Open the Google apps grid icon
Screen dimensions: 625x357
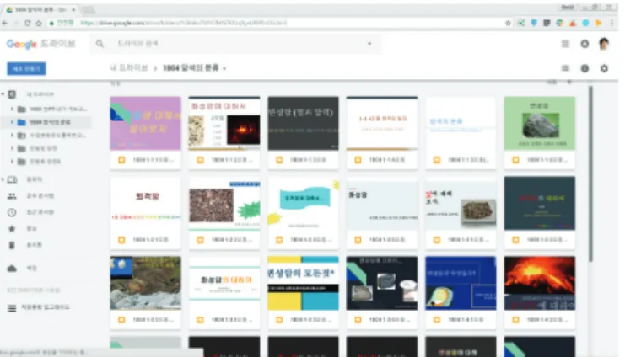565,44
